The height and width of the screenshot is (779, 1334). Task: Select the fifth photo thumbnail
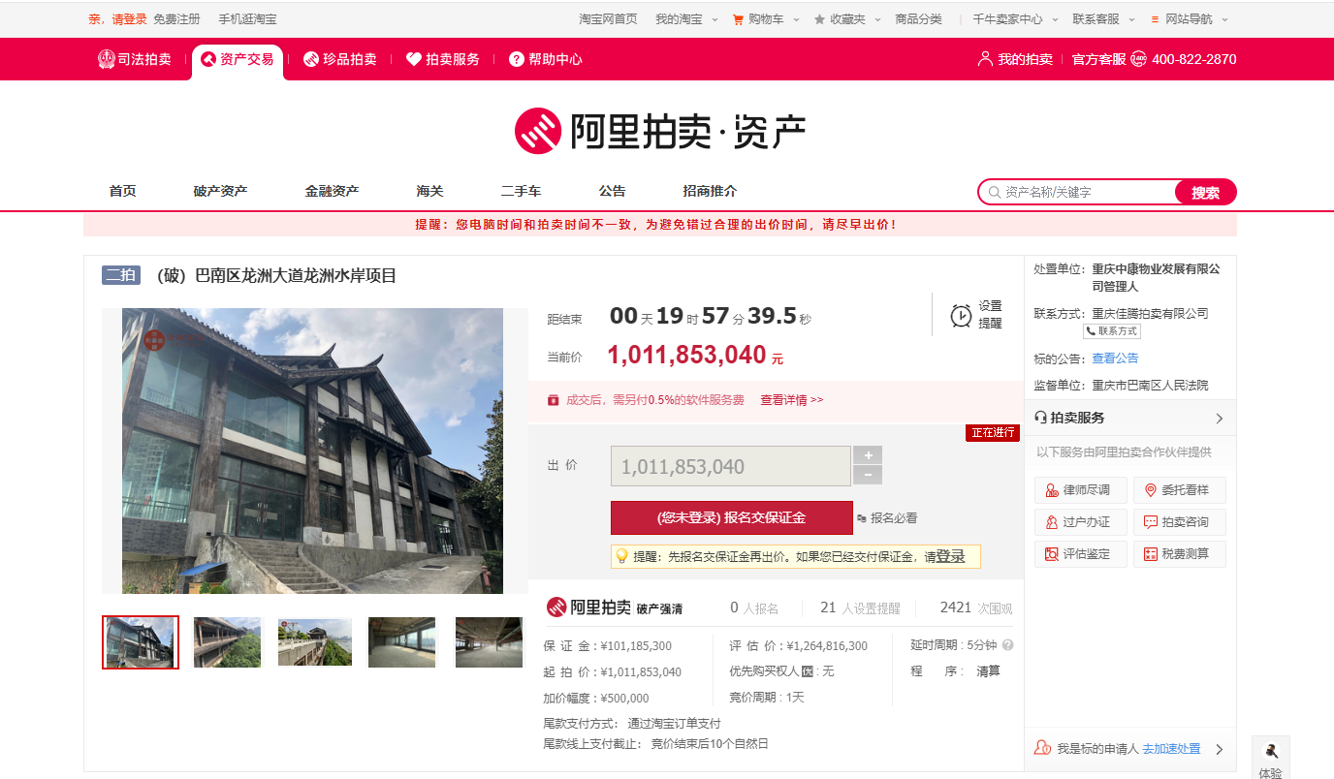pos(490,642)
